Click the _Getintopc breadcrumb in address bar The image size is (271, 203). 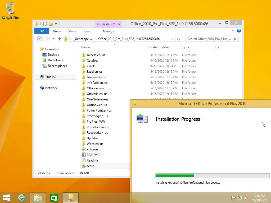coord(83,39)
